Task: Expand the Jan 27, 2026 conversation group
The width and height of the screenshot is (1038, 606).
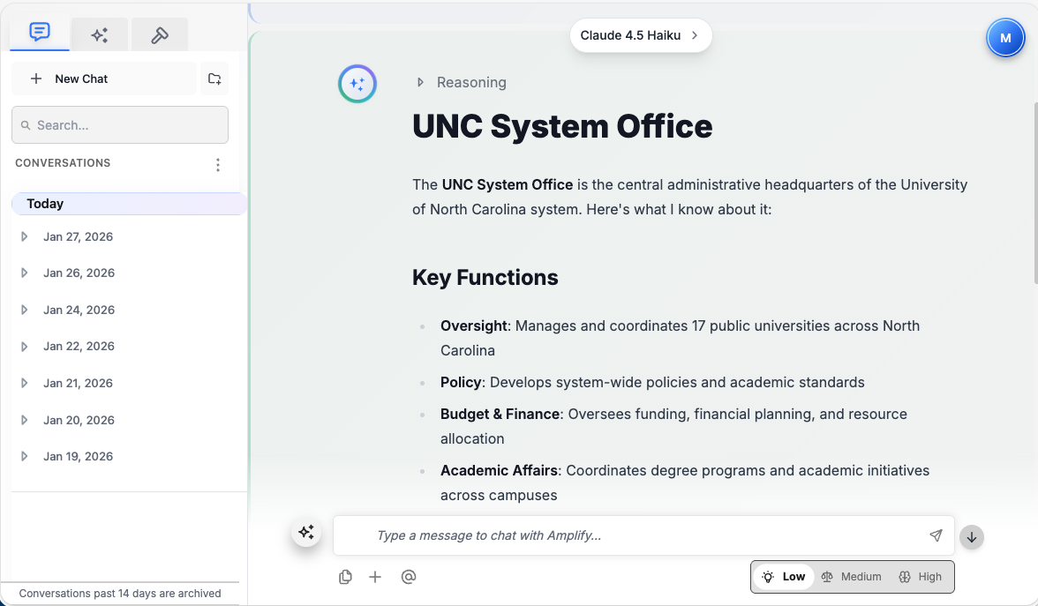Action: click(25, 236)
